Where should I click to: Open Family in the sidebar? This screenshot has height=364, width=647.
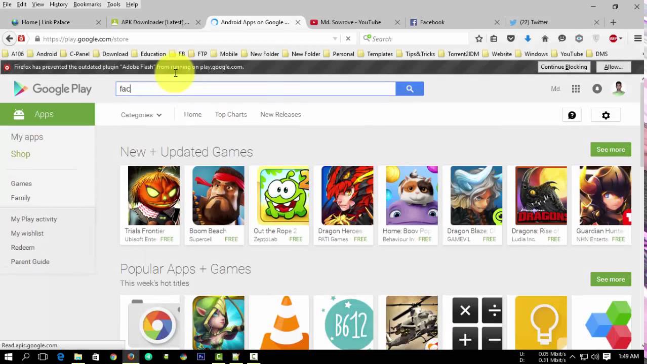[x=21, y=198]
